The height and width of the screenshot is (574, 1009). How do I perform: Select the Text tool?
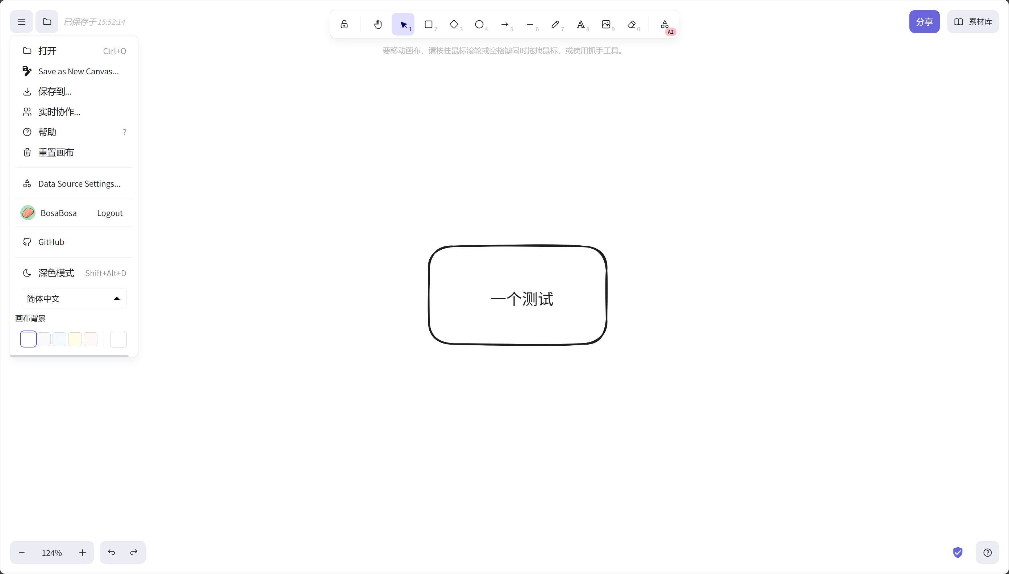580,24
